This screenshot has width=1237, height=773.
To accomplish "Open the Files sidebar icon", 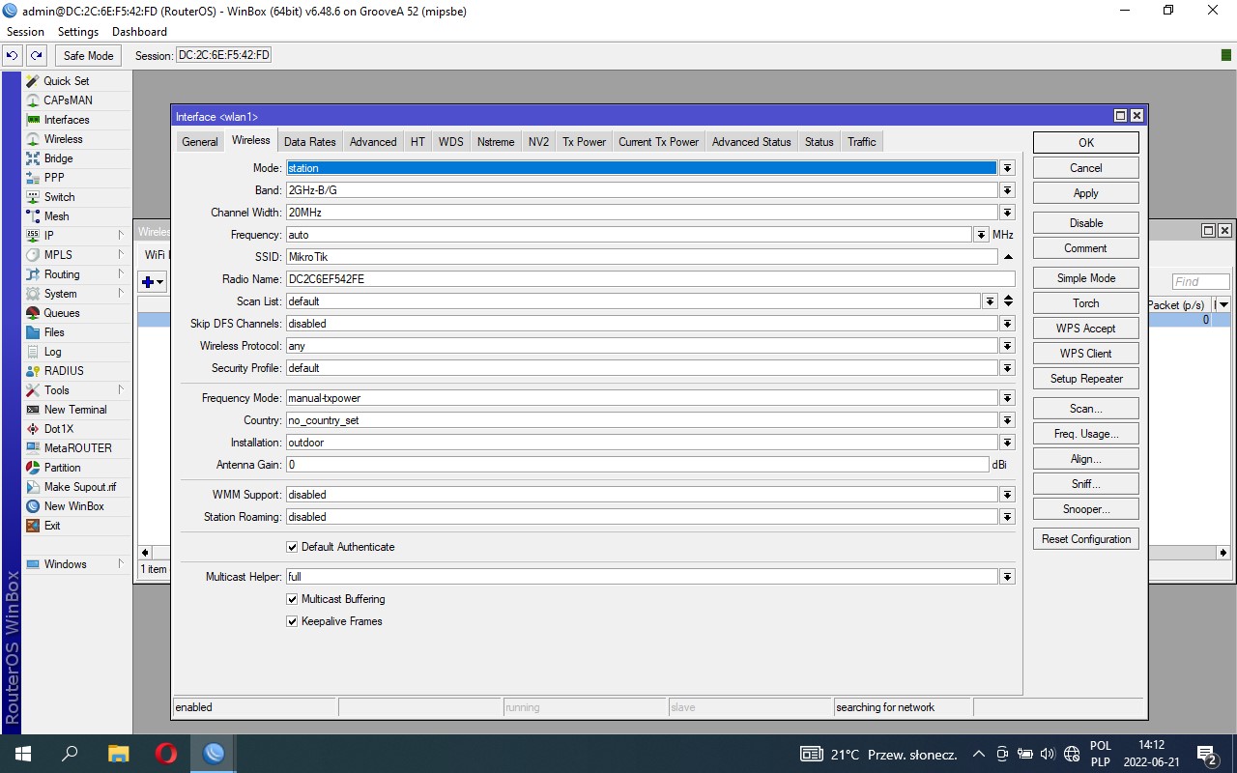I will 33,332.
